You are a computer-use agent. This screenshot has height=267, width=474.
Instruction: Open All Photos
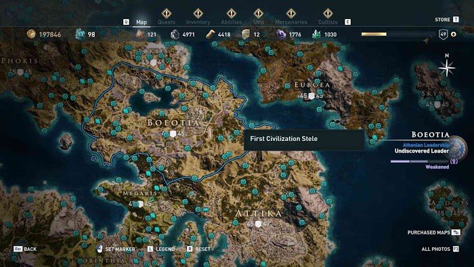440,249
